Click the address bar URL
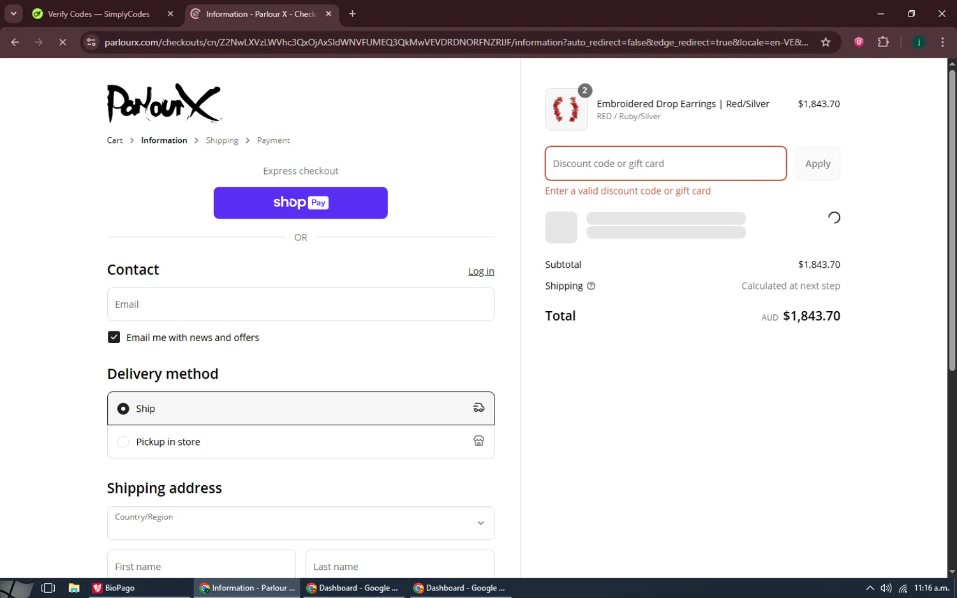The height and width of the screenshot is (598, 957). 456,42
